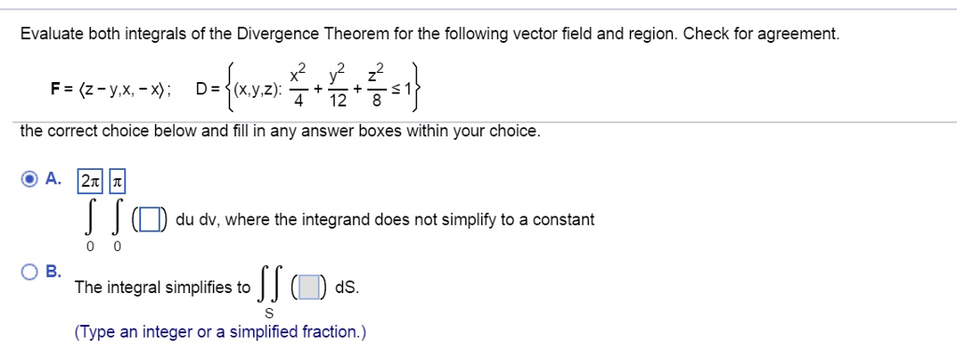The image size is (957, 350).
Task: Click the gray answer box before dS
Action: [311, 287]
